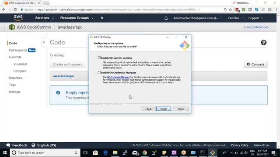This screenshot has height=157, width=280.
Task: Click the feedback speech bubble icon
Action: pyautogui.click(x=8, y=145)
